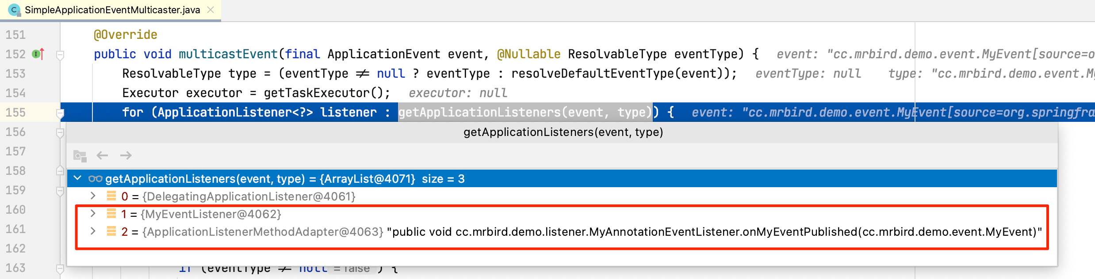1095x279 pixels.
Task: Click the back arrow in evaluation popup
Action: point(103,155)
